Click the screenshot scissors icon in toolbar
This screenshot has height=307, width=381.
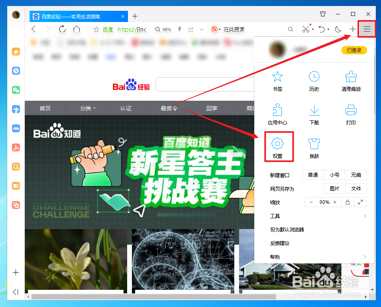pos(306,29)
